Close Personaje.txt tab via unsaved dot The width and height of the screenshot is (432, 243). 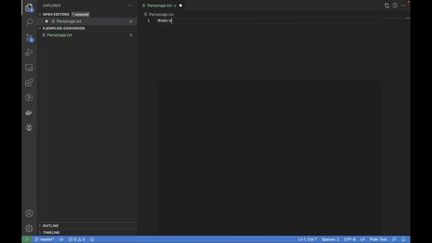click(x=181, y=5)
